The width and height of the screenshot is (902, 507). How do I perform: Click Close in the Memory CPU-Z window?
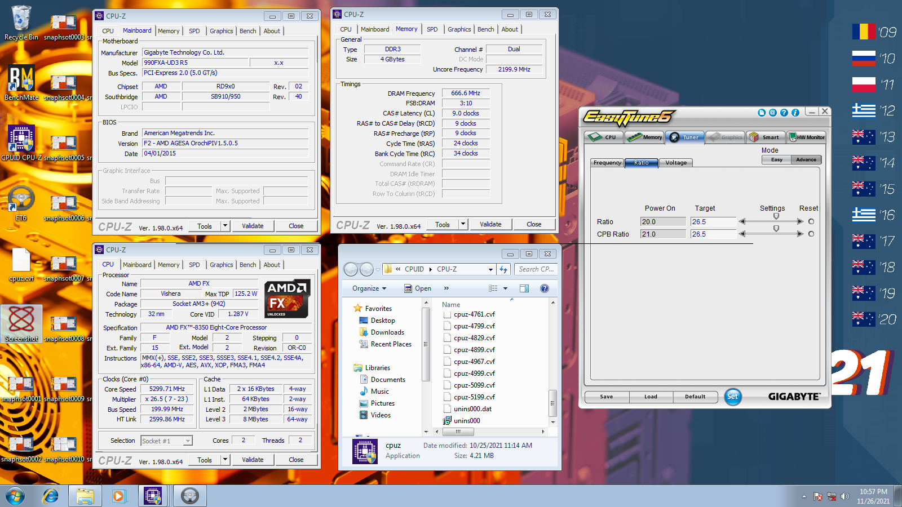534,224
